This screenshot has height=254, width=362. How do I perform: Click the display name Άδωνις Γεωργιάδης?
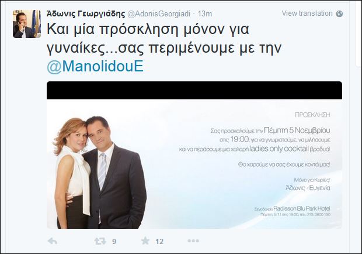coord(86,13)
